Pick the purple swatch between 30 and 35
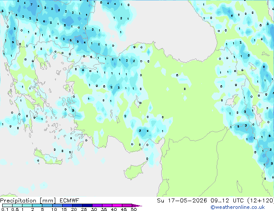 pyautogui.click(x=97, y=205)
